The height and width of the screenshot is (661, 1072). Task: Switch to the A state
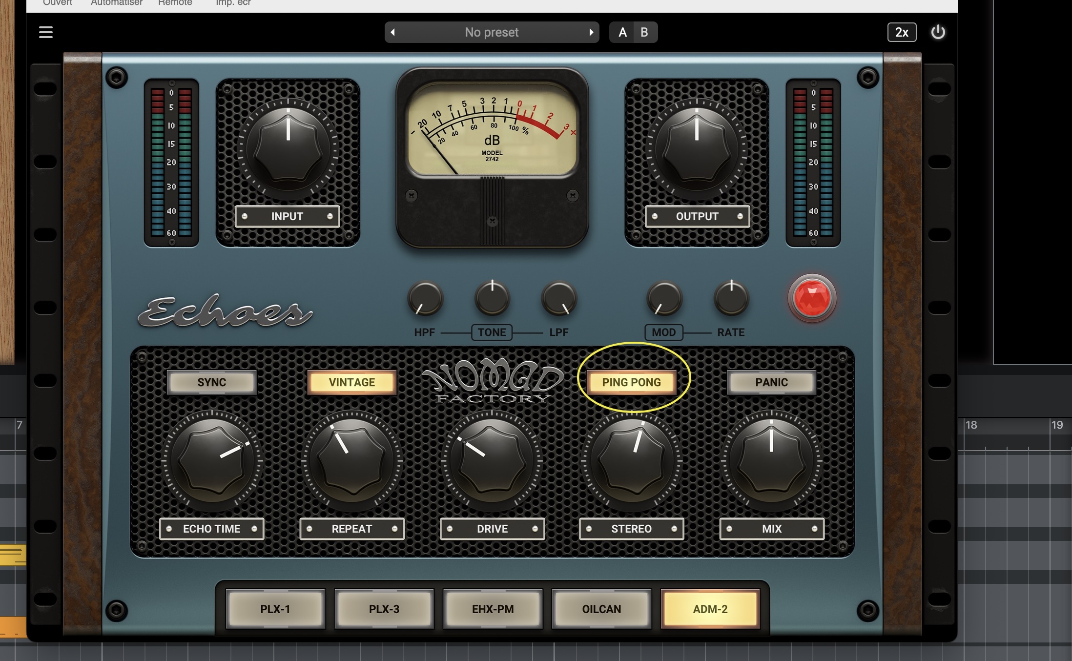pos(622,32)
